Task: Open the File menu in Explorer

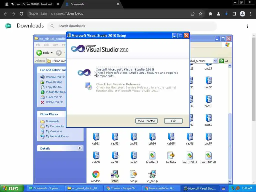Action: click(x=38, y=45)
